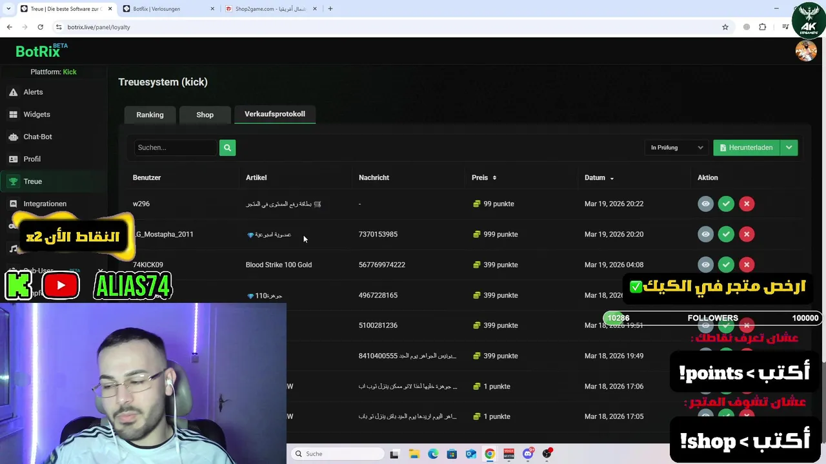Approve 74KICK09's Blood Strike 100 Gold purchase
Viewport: 826px width, 464px height.
726,264
